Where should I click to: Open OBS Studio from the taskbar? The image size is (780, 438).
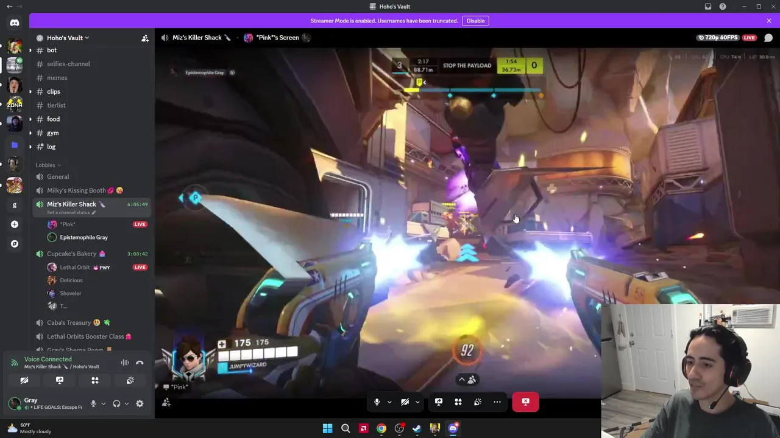399,428
